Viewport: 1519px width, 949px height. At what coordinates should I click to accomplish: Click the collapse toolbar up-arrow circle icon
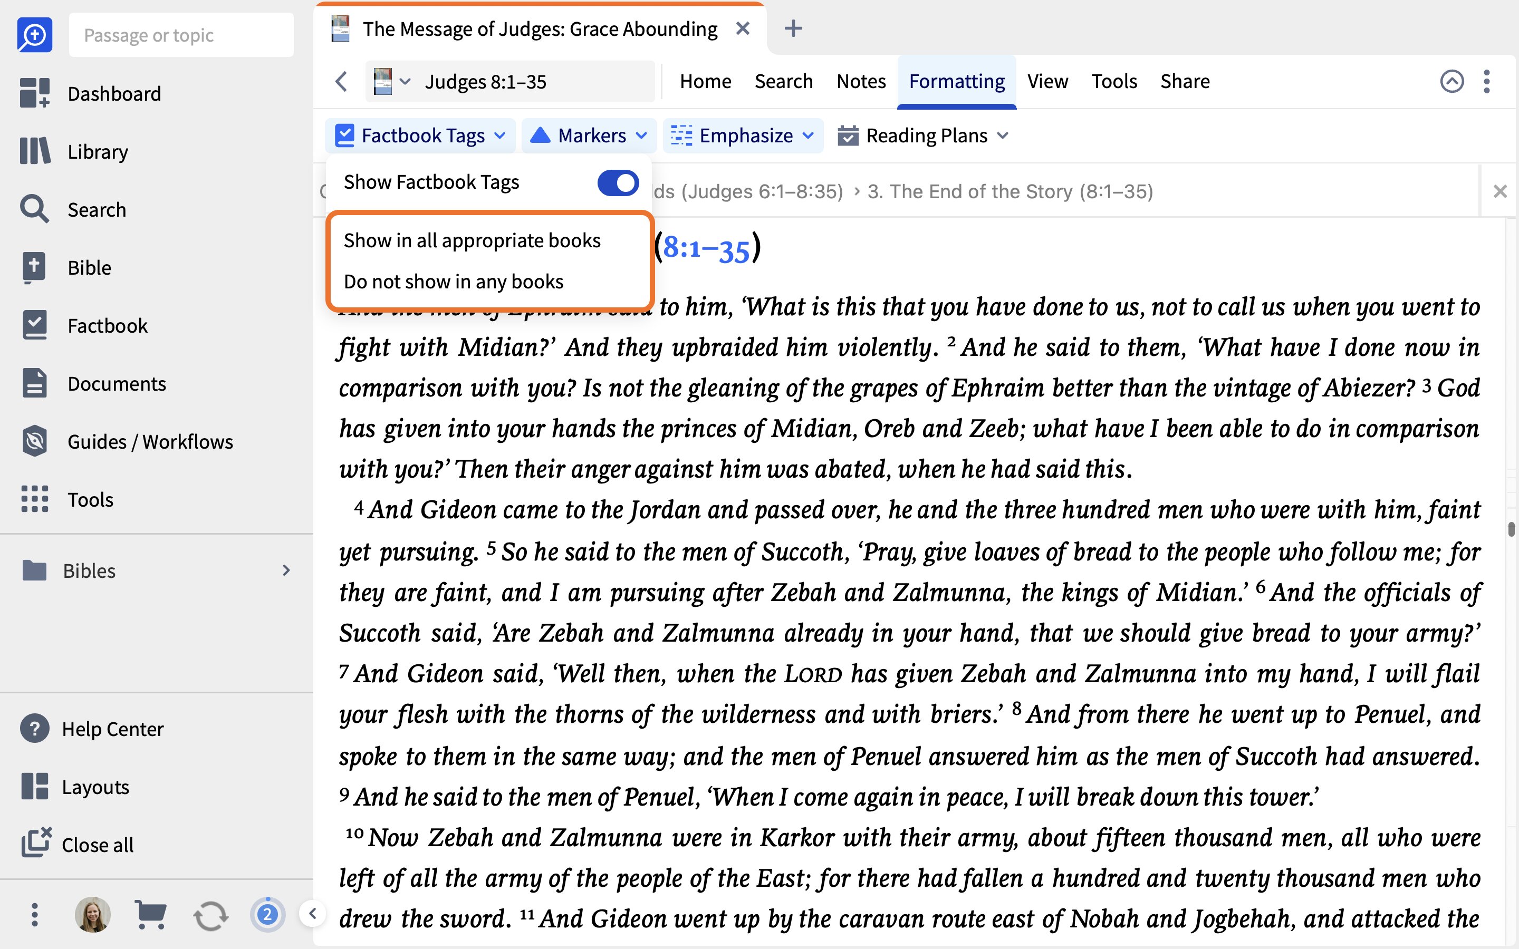1451,82
